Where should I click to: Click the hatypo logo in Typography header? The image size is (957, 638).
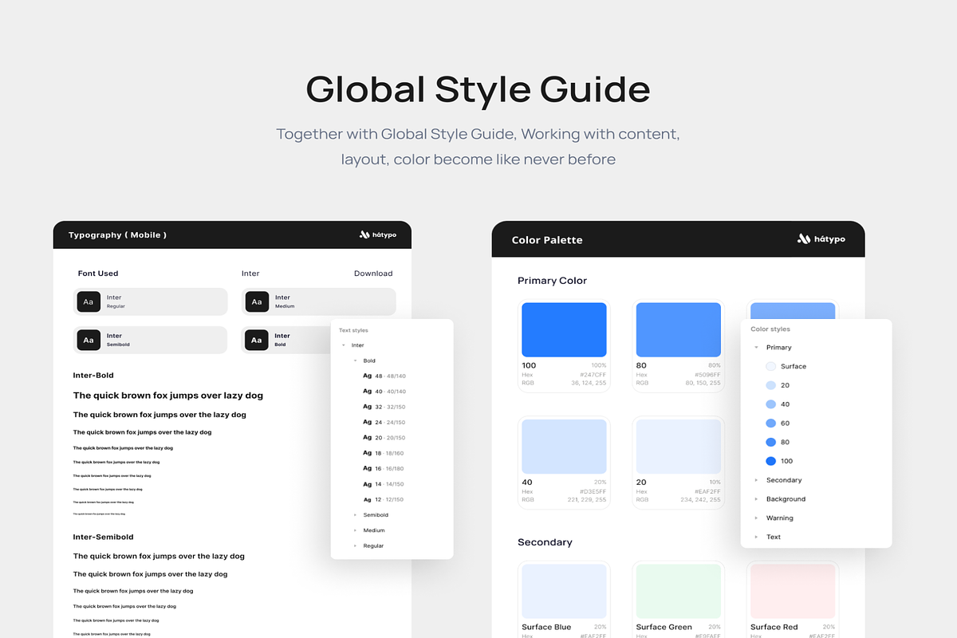[x=378, y=235]
